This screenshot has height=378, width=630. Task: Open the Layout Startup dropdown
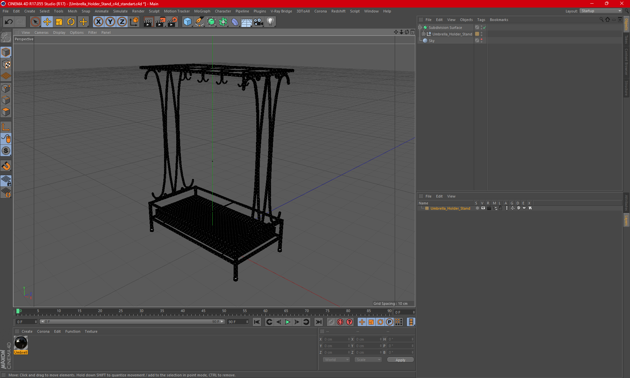click(601, 11)
